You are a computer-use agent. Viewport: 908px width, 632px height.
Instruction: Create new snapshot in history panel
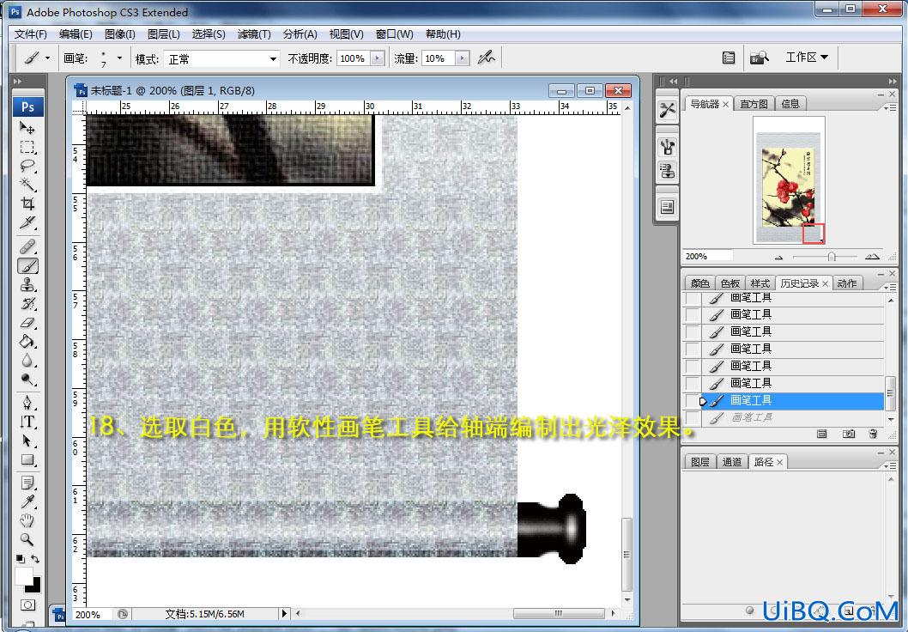(849, 434)
